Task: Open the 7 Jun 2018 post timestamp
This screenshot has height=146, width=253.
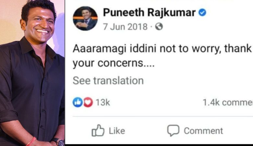Action: tap(126, 27)
